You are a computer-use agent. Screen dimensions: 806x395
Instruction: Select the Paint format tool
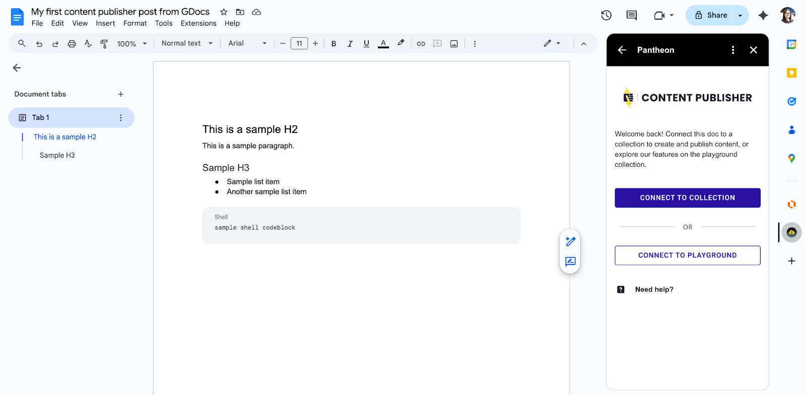point(104,44)
